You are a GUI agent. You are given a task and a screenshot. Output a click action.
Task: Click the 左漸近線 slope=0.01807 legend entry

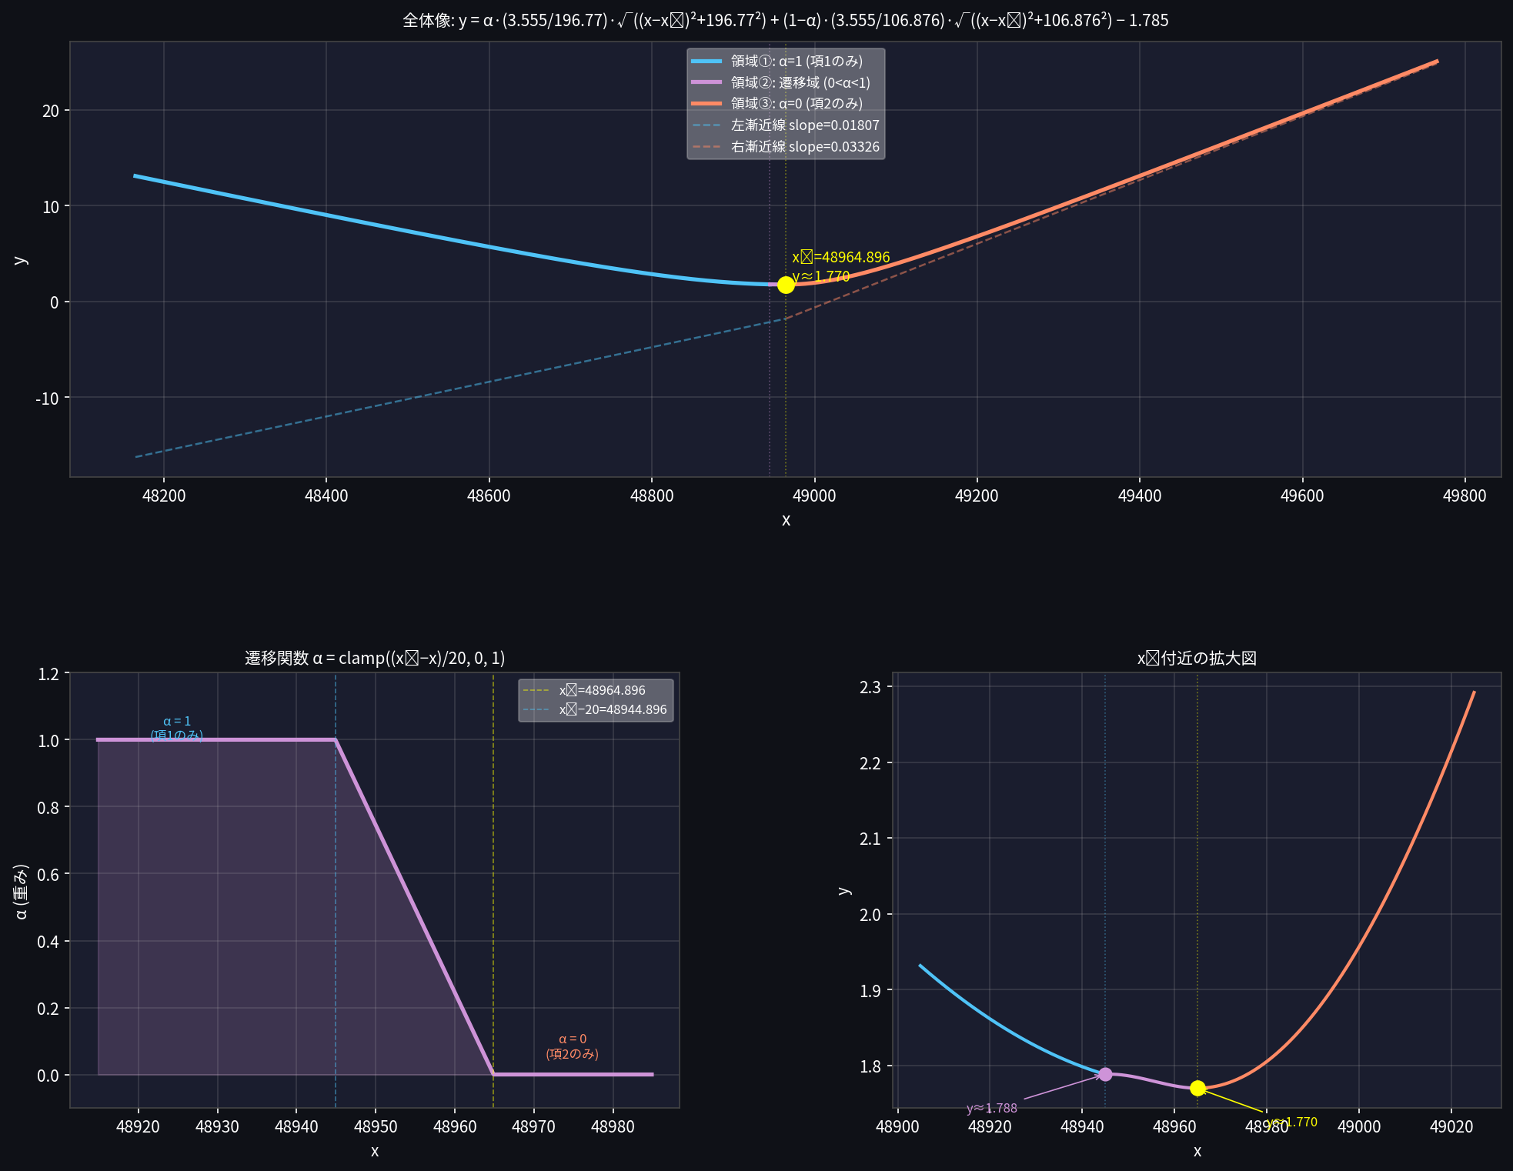804,125
